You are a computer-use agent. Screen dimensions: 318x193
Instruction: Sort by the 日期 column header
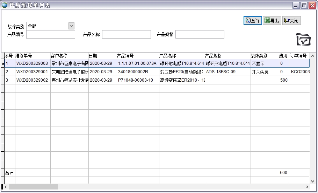[x=102, y=56]
